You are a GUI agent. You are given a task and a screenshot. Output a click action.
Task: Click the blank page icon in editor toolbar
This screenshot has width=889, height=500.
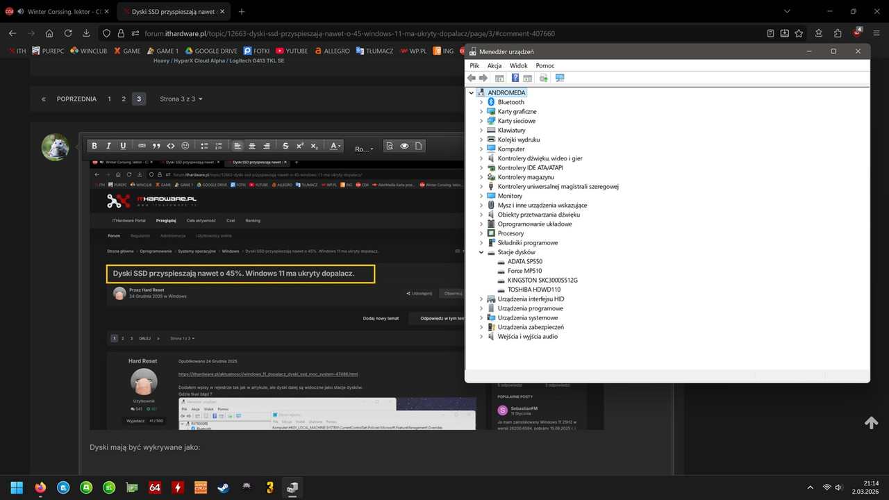[419, 146]
